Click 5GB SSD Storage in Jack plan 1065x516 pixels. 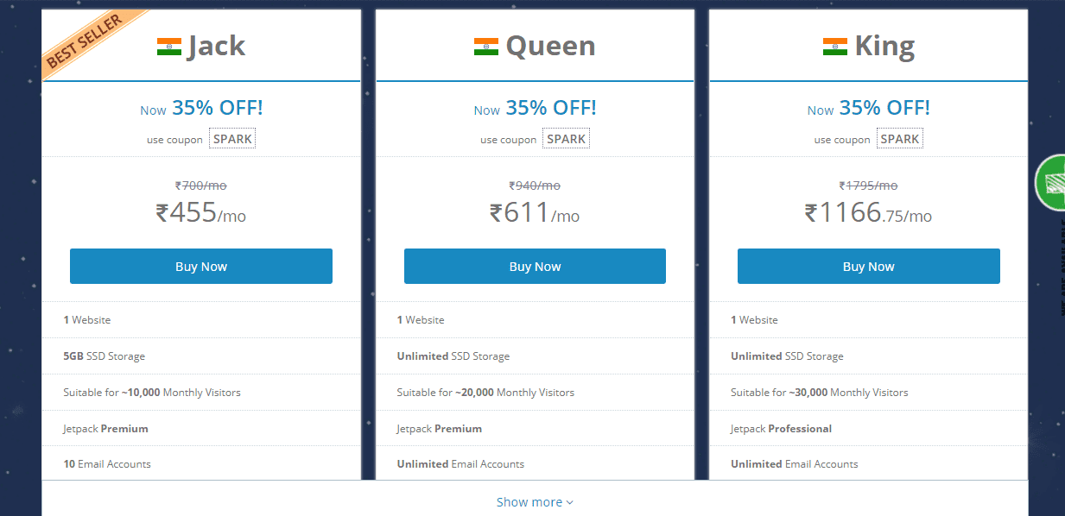[x=104, y=356]
